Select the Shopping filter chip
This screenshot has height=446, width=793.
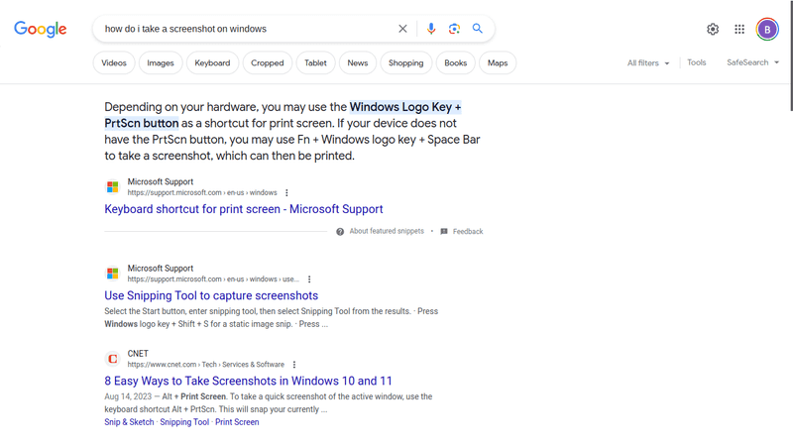pos(405,63)
